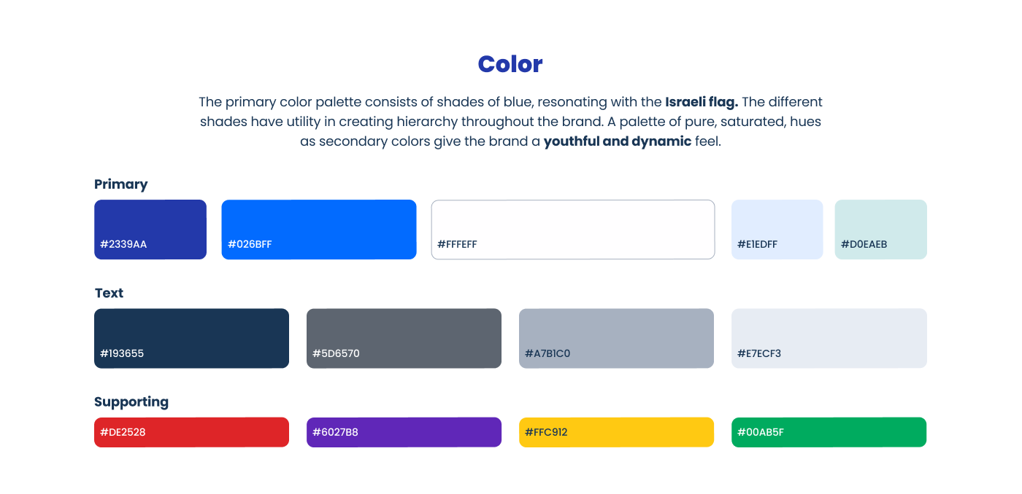Pick the white #FFFEFF swatch
1022x494 pixels.
coord(573,229)
